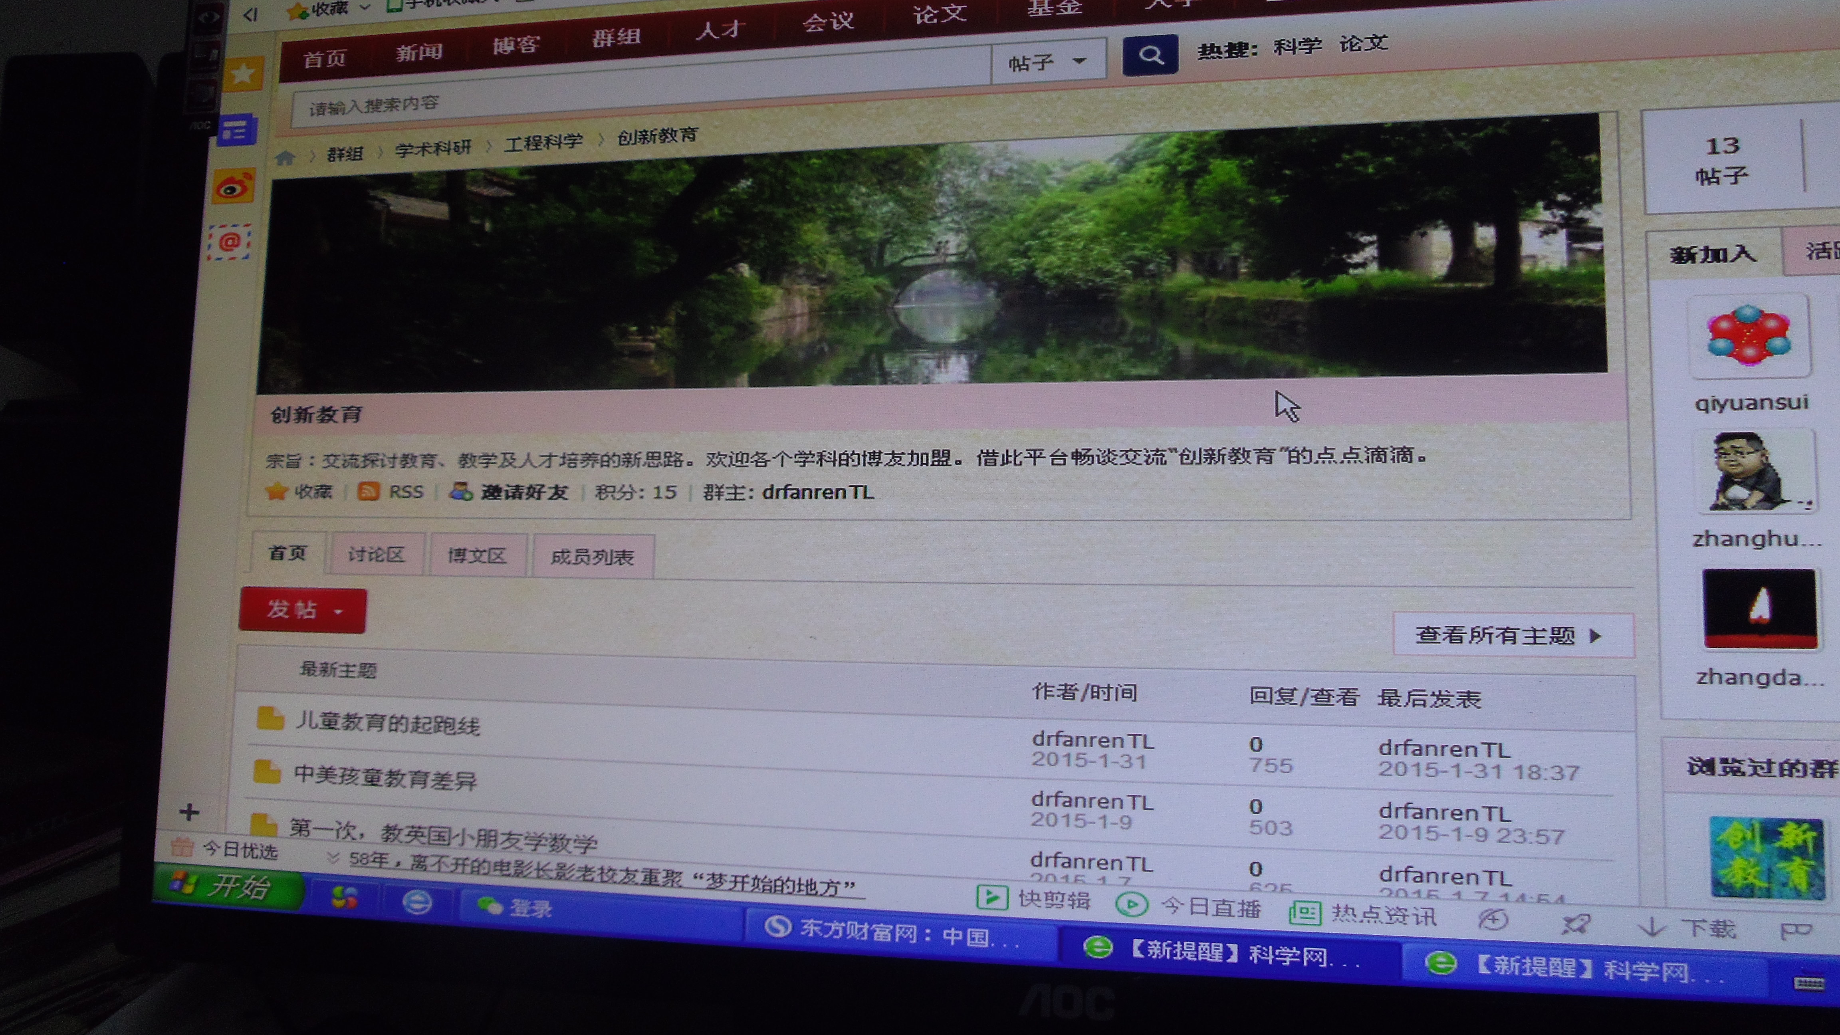Click the browser back arrow icon
Image resolution: width=1840 pixels, height=1035 pixels.
pyautogui.click(x=249, y=14)
